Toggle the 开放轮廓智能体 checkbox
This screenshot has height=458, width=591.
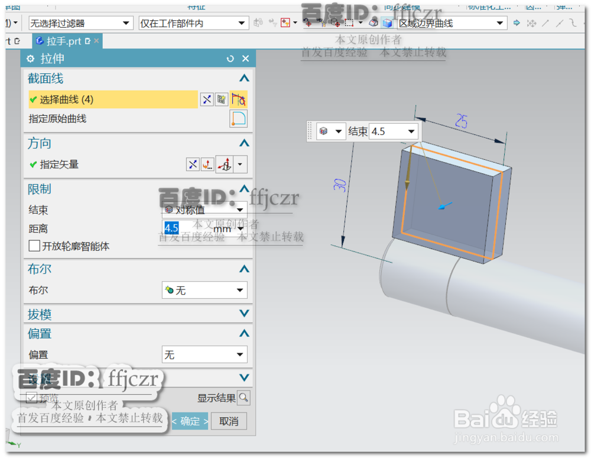point(34,246)
